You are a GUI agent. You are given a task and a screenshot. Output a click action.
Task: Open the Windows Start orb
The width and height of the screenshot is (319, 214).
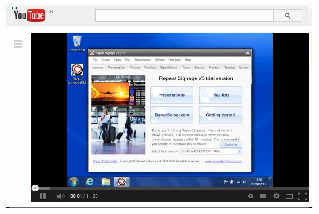[74, 182]
